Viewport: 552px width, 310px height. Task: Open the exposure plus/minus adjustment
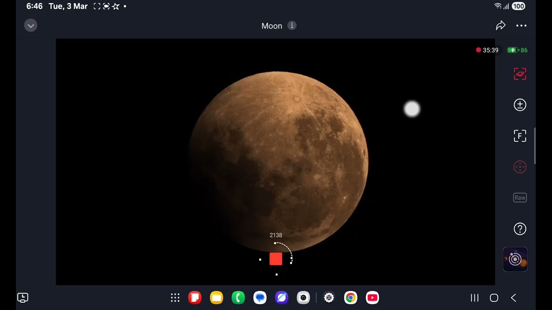point(520,105)
